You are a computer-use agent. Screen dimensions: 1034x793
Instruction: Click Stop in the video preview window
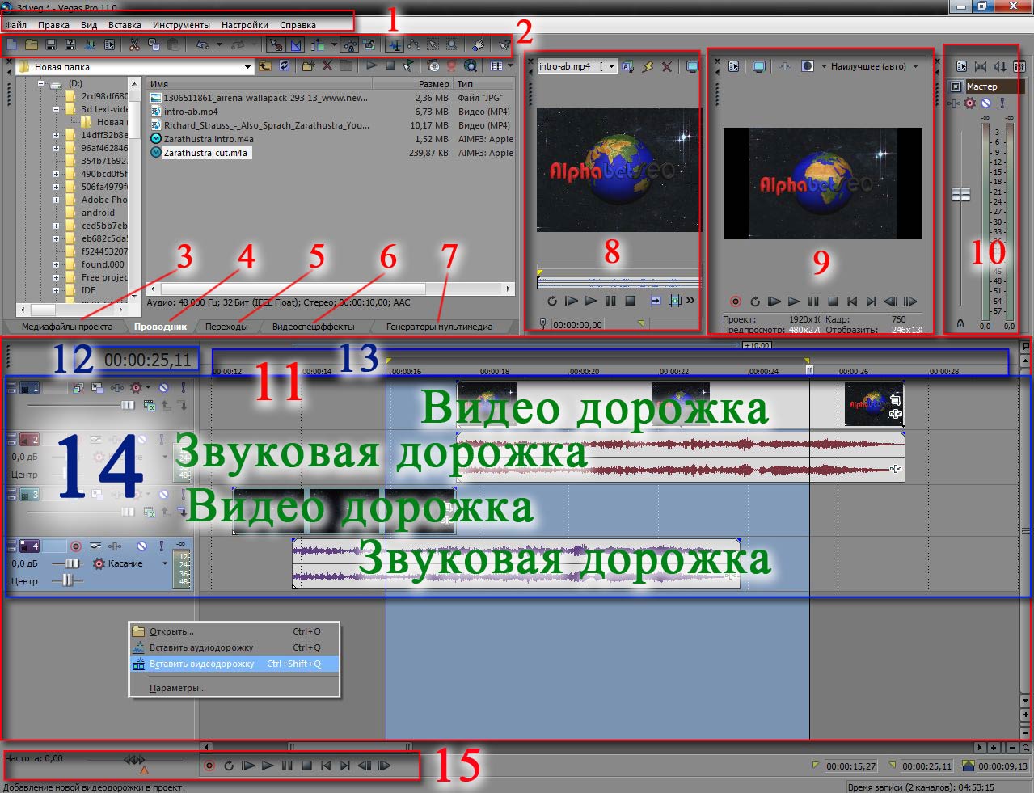pos(833,302)
